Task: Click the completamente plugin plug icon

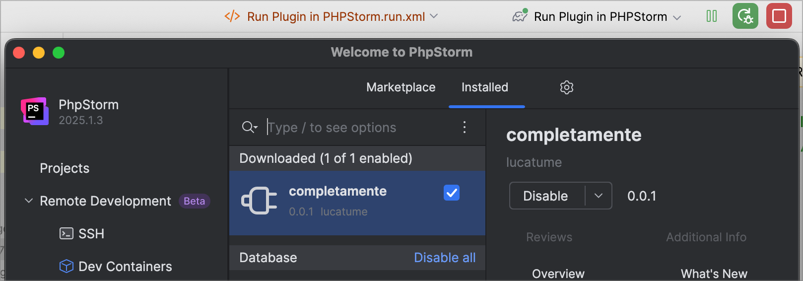Action: pos(259,201)
